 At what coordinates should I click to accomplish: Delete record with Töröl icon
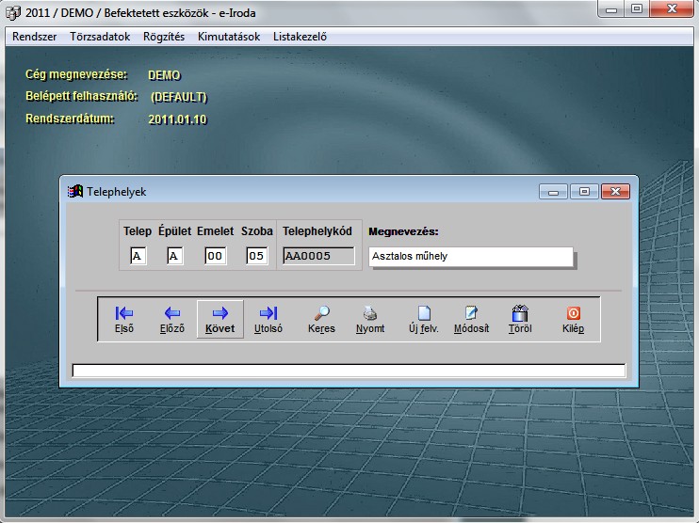tap(520, 320)
